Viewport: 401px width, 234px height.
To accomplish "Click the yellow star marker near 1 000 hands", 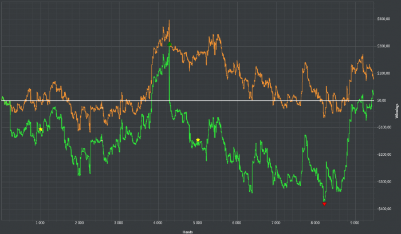I will coord(41,129).
